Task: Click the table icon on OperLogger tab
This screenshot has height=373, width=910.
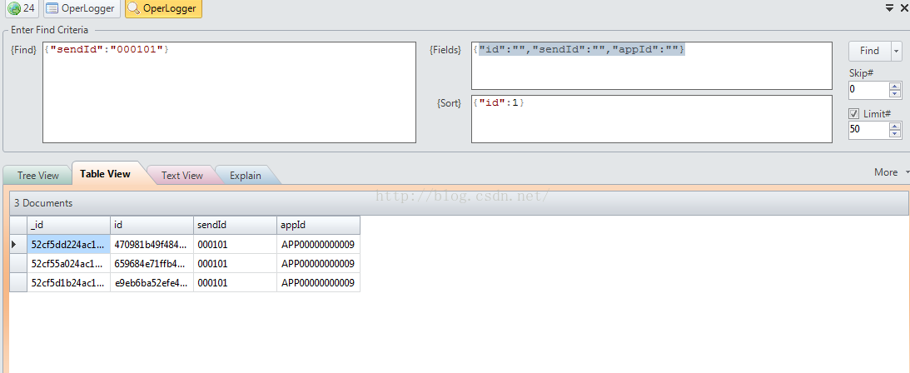Action: (52, 8)
